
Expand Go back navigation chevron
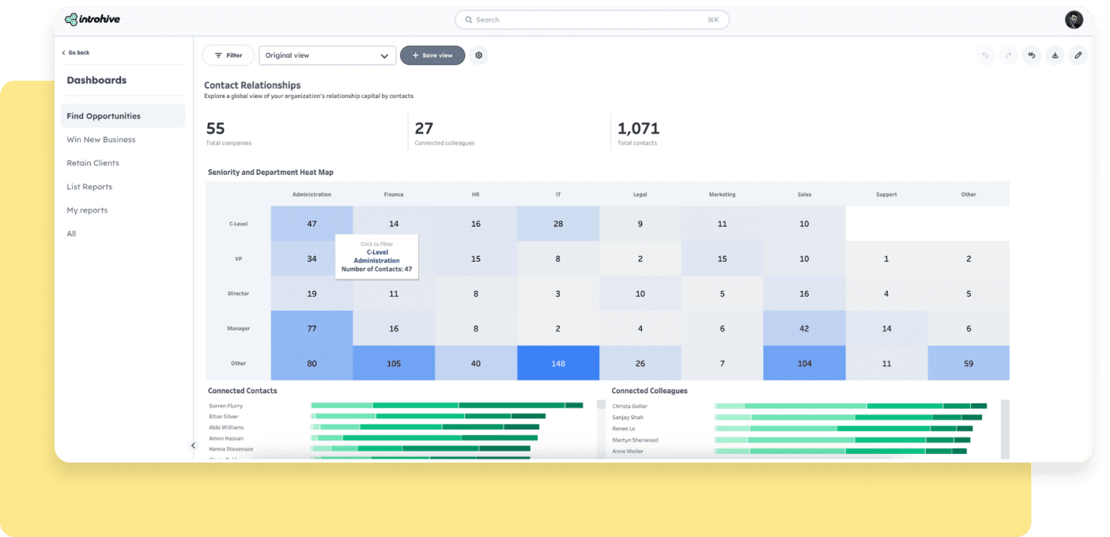(63, 52)
